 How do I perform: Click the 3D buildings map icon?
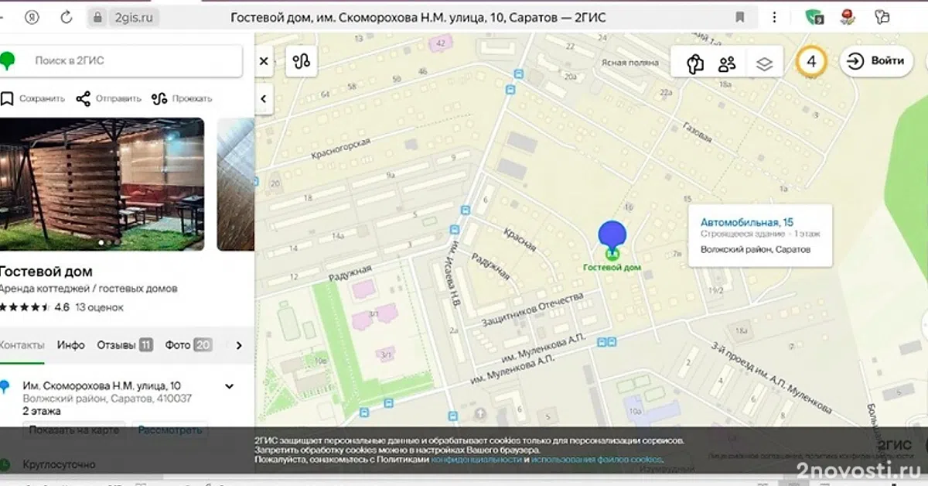tap(694, 63)
